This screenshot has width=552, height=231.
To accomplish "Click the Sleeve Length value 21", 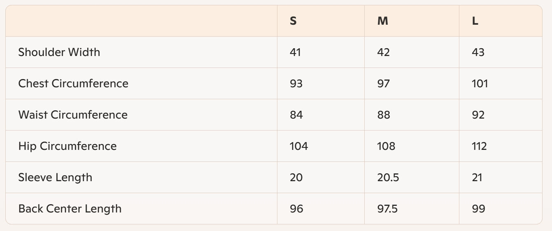I will tap(477, 177).
